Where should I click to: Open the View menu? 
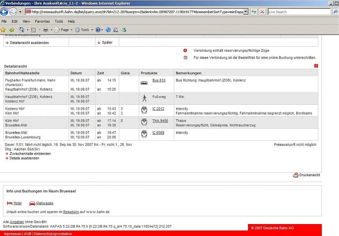point(26,21)
